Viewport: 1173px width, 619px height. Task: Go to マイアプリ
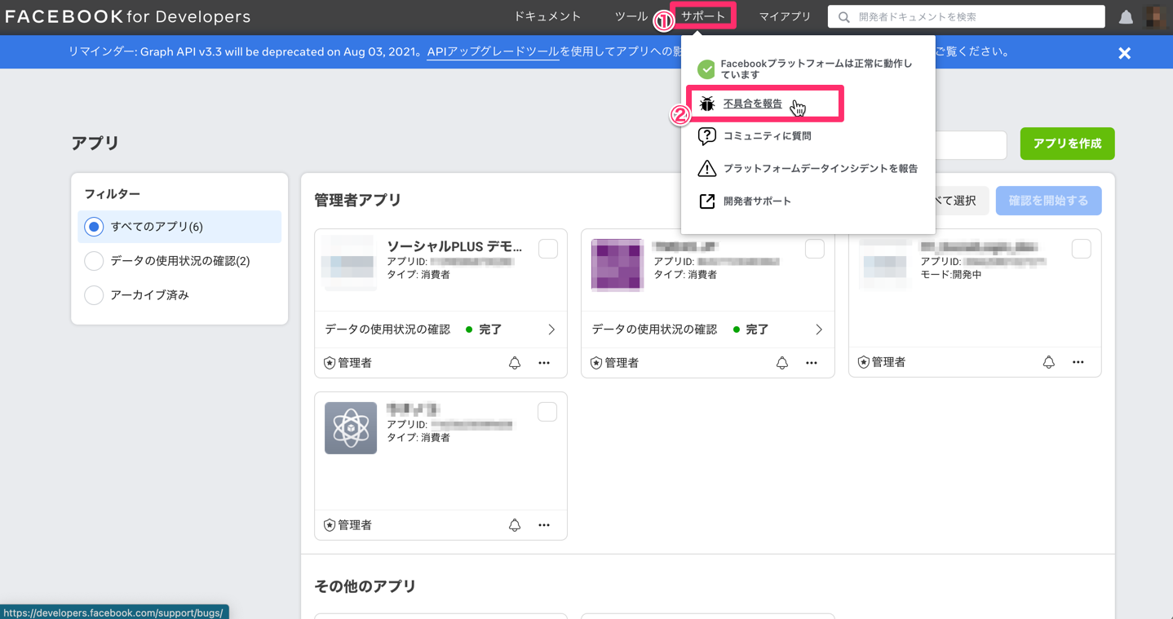pyautogui.click(x=785, y=16)
